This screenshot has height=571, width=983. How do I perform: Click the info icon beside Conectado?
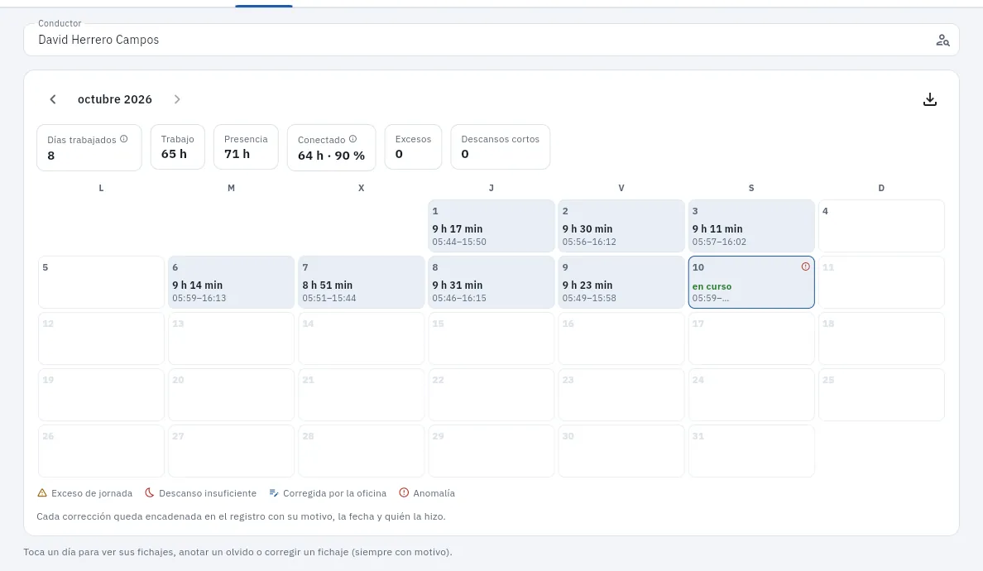353,139
